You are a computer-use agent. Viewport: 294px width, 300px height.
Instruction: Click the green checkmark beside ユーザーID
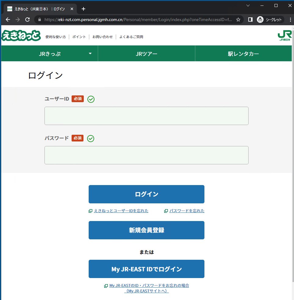[x=91, y=99]
